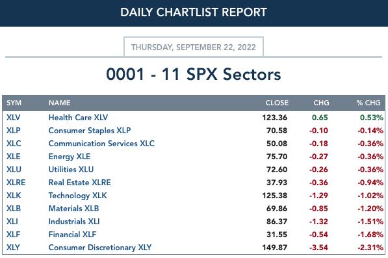The height and width of the screenshot is (258, 388).
Task: Select the XLP ticker symbol
Action: tap(14, 131)
